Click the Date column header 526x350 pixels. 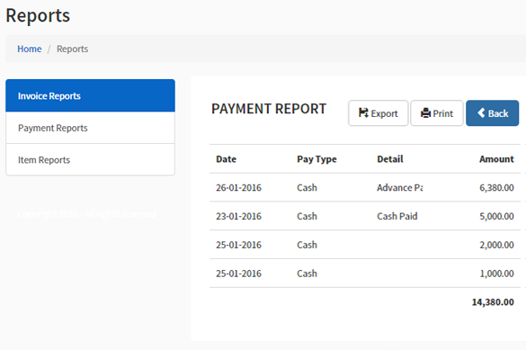(226, 159)
